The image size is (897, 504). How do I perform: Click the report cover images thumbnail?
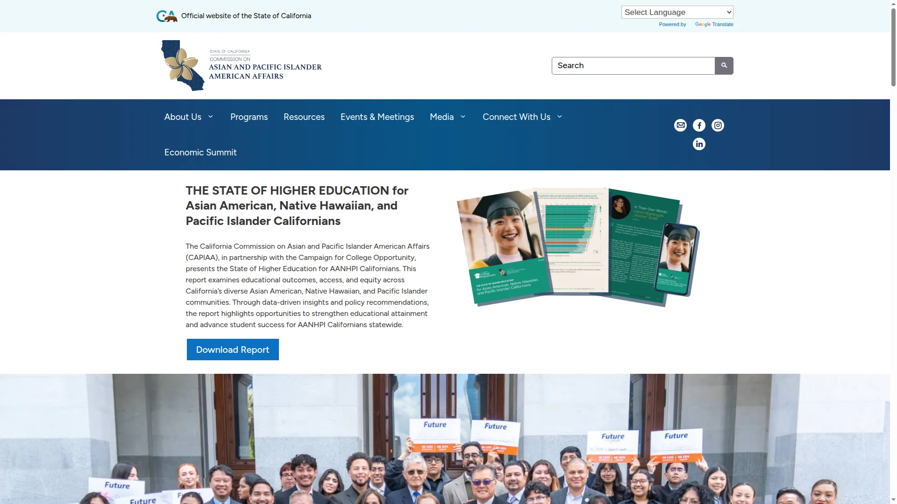point(578,247)
